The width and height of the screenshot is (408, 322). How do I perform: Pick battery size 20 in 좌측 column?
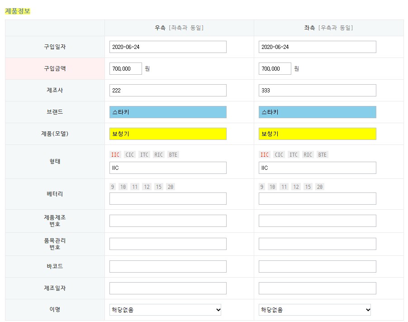(319, 187)
